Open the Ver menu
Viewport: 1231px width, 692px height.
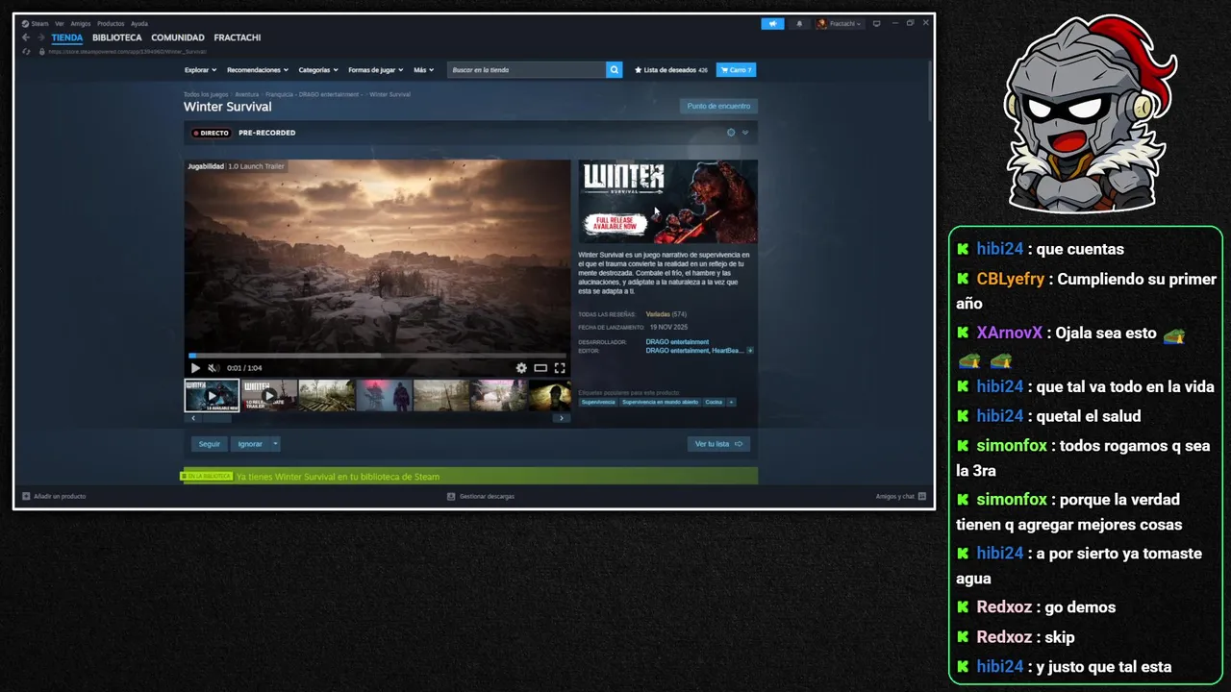point(60,23)
